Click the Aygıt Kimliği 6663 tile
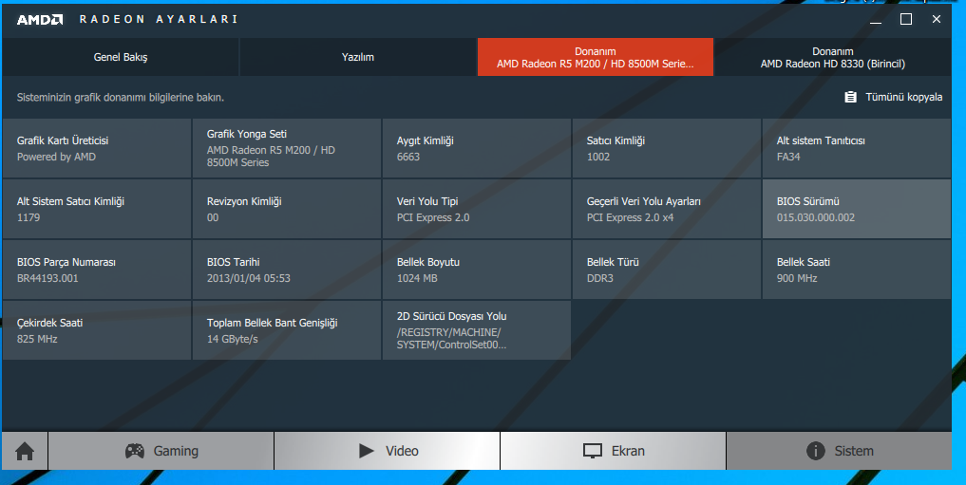 (477, 148)
